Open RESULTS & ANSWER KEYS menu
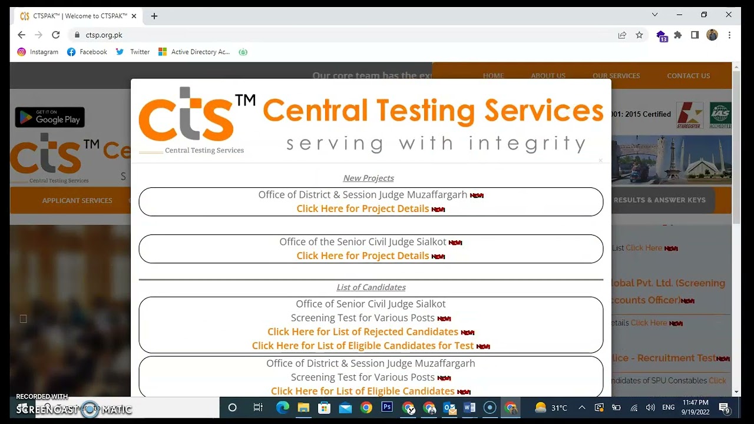Screen dimensions: 754x424 point(659,200)
